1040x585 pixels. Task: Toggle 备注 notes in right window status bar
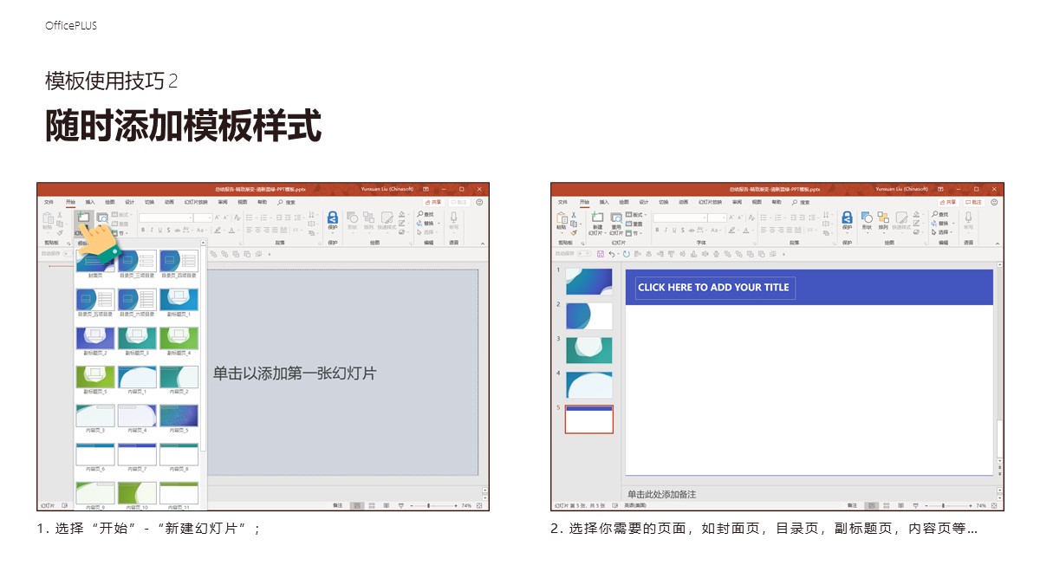(x=852, y=505)
